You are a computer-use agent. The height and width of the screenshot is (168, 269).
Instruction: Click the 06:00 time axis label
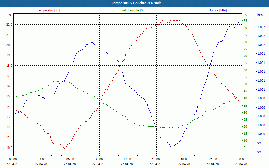click(x=70, y=159)
